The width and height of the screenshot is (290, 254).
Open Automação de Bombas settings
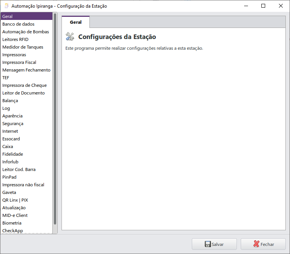pos(27,32)
